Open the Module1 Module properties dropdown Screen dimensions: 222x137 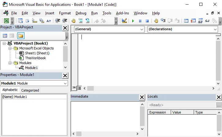tap(65, 83)
